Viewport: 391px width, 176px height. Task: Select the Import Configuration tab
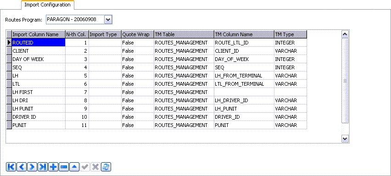pos(47,5)
